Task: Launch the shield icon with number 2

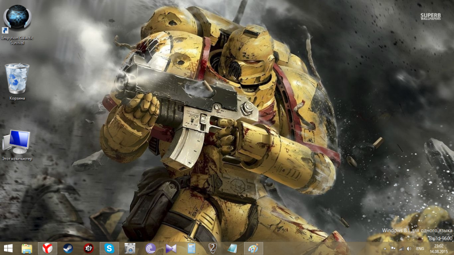Action: pyautogui.click(x=212, y=248)
